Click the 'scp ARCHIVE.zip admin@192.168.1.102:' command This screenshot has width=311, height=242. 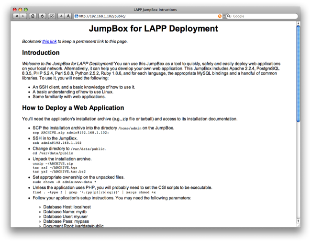pos(71,133)
